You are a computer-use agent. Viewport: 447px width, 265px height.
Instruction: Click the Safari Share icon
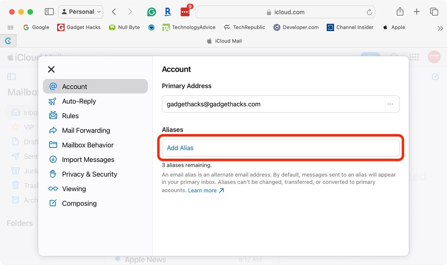[400, 12]
